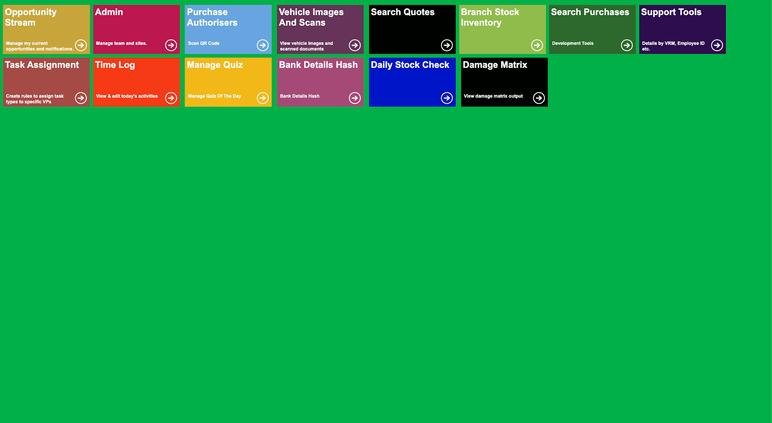772x423 pixels.
Task: Open the Daily Stock Check heading
Action: coord(410,65)
